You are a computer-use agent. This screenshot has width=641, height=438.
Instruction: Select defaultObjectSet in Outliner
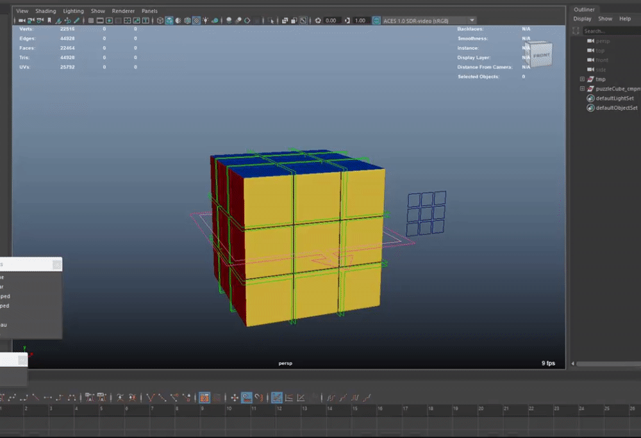[x=617, y=108]
